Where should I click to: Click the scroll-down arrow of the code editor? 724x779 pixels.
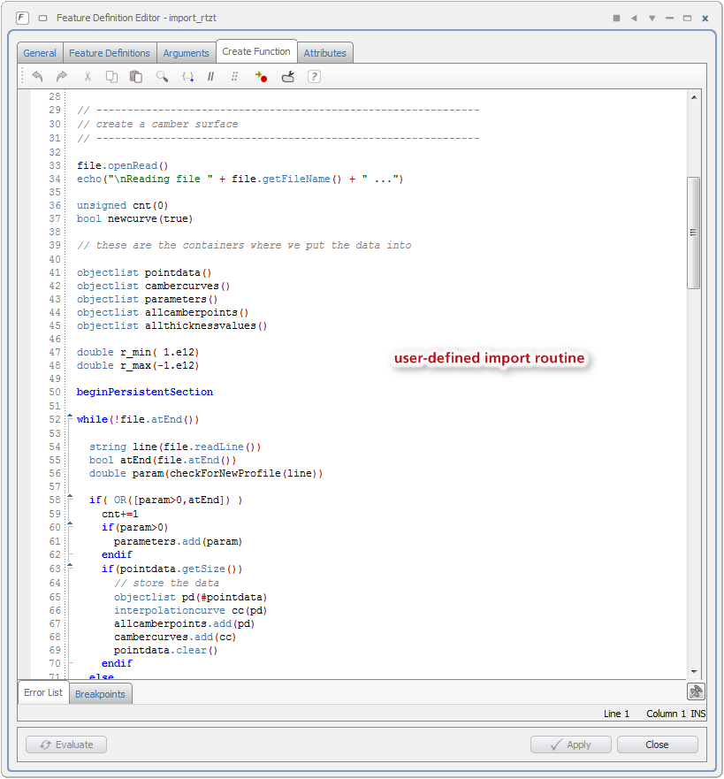click(694, 672)
